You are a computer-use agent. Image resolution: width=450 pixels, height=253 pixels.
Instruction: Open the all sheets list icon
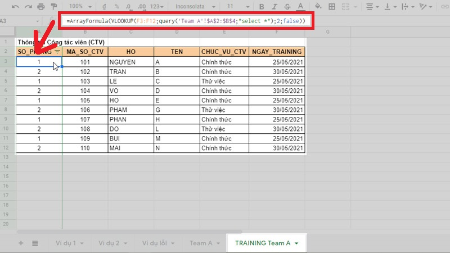click(35, 243)
